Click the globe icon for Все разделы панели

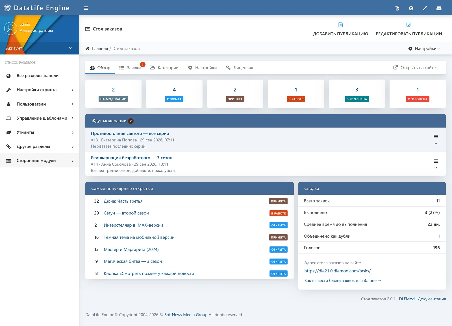(x=8, y=76)
